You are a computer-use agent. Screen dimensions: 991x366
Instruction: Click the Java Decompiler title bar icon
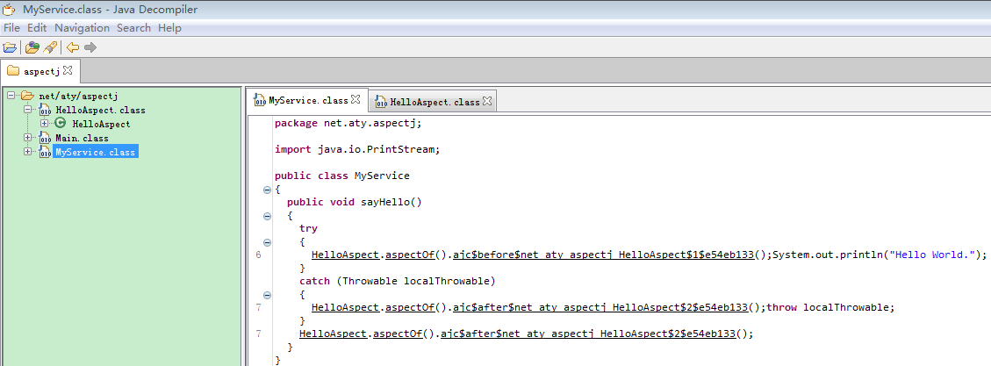point(10,10)
